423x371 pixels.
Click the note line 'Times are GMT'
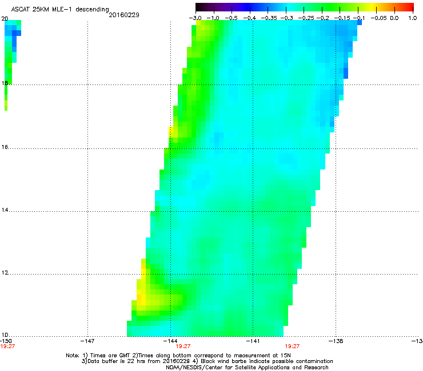coord(178,356)
